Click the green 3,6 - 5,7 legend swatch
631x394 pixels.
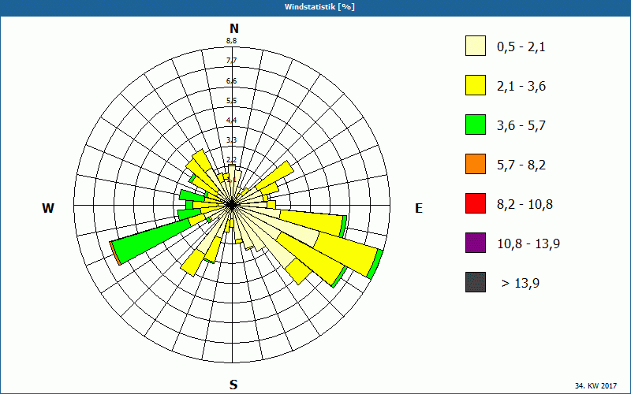476,125
